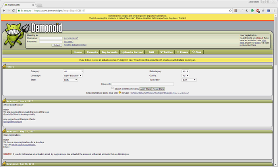Focus the Username input field
Screen dimensions: 278x167
pos(51,38)
